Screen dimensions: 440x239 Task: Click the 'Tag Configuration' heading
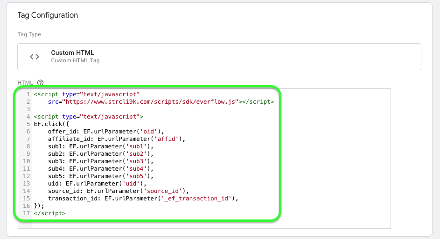tap(48, 15)
